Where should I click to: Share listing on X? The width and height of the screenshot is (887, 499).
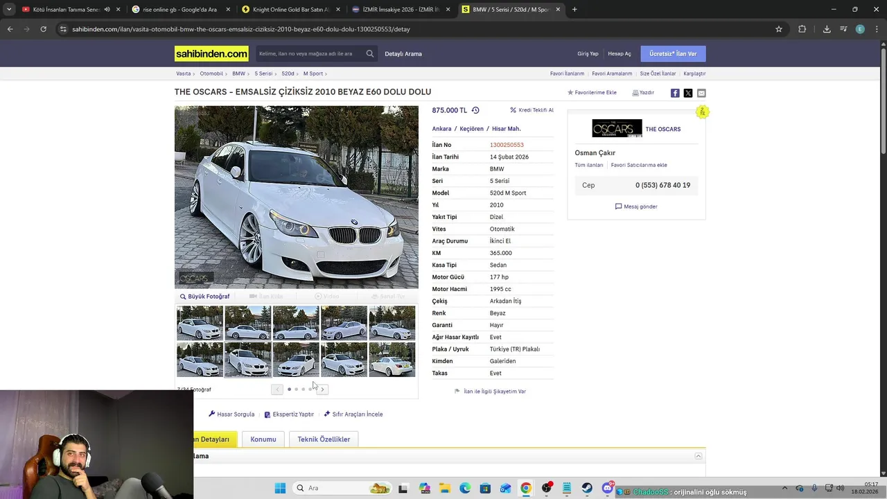point(688,93)
